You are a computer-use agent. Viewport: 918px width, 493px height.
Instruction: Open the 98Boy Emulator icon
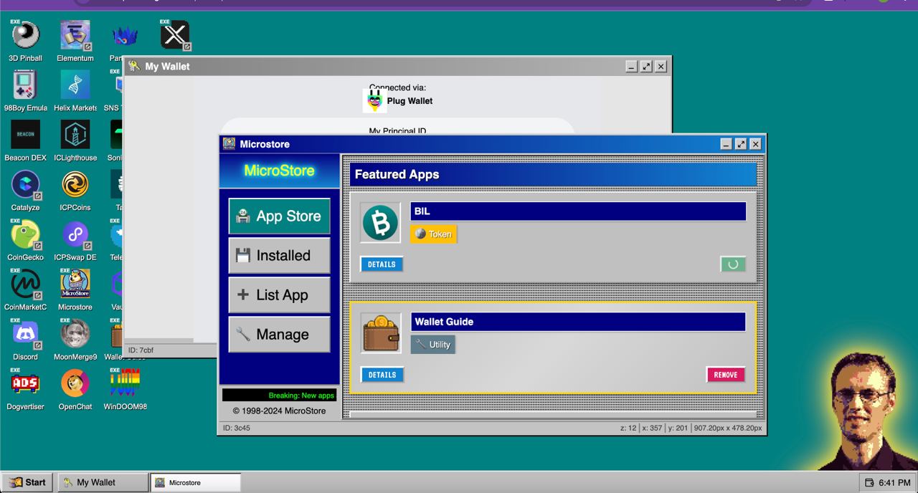tap(26, 85)
